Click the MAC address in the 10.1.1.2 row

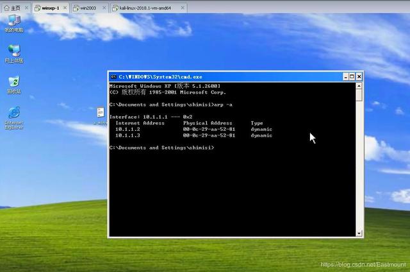coord(209,129)
